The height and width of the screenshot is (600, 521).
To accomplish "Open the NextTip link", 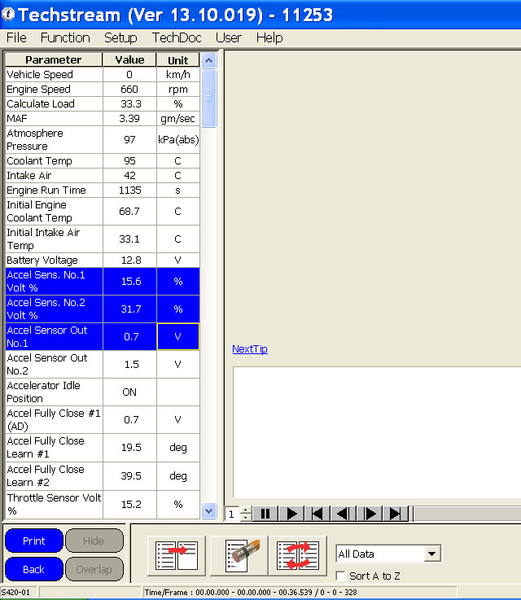I will pyautogui.click(x=249, y=349).
